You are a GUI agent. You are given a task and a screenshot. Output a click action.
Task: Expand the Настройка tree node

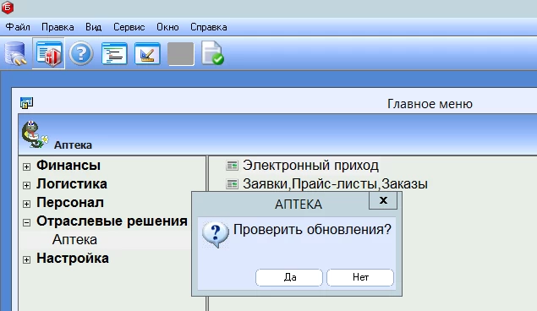27,259
